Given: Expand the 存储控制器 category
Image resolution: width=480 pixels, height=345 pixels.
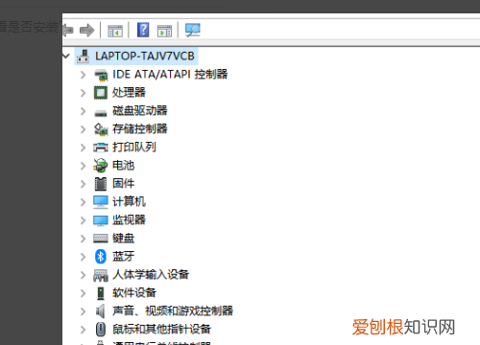Looking at the screenshot, I should pos(84,129).
